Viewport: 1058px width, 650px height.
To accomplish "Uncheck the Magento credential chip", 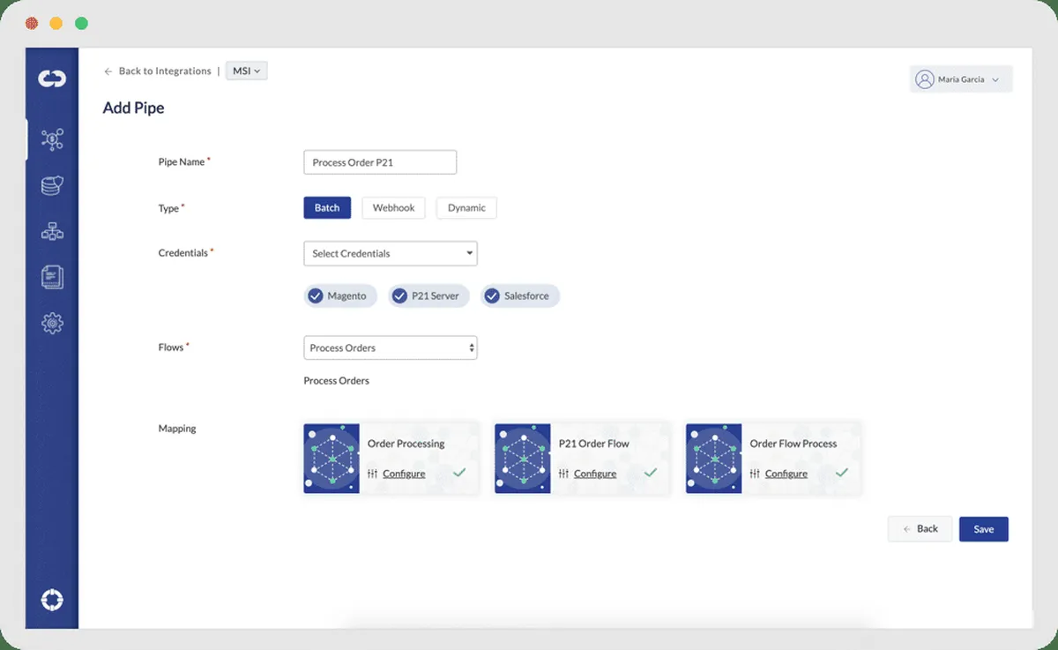I will coord(316,296).
